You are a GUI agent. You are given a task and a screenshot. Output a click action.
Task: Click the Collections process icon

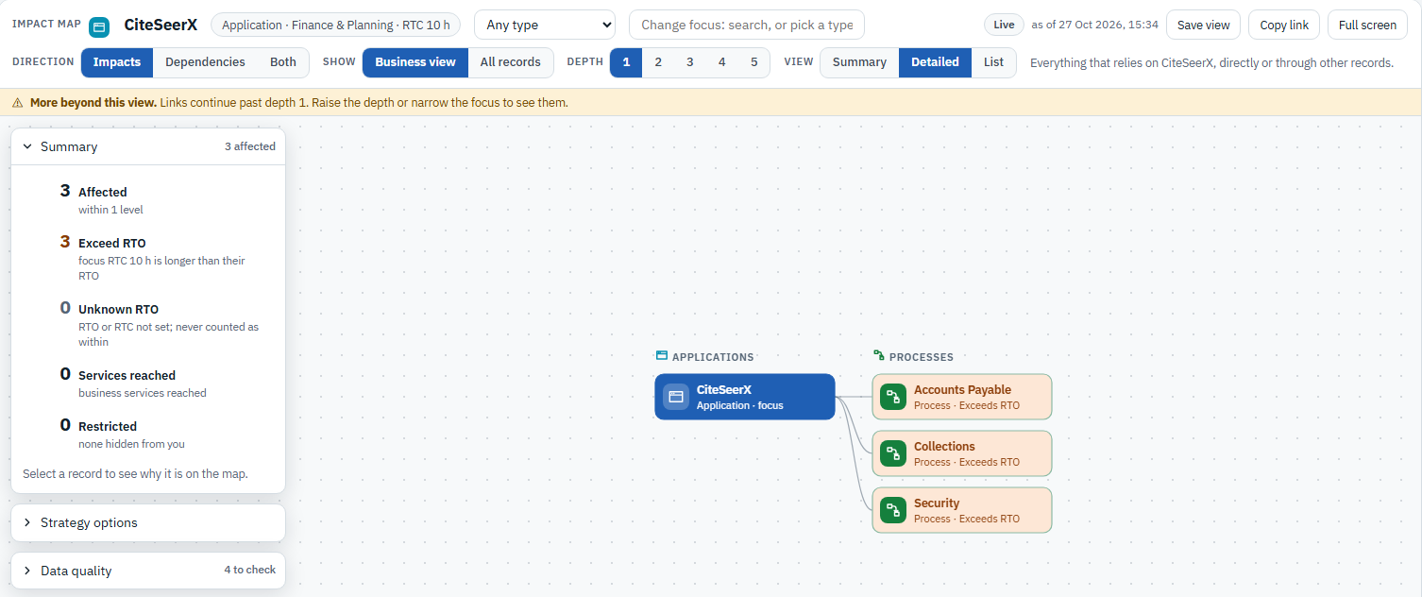[x=893, y=453]
